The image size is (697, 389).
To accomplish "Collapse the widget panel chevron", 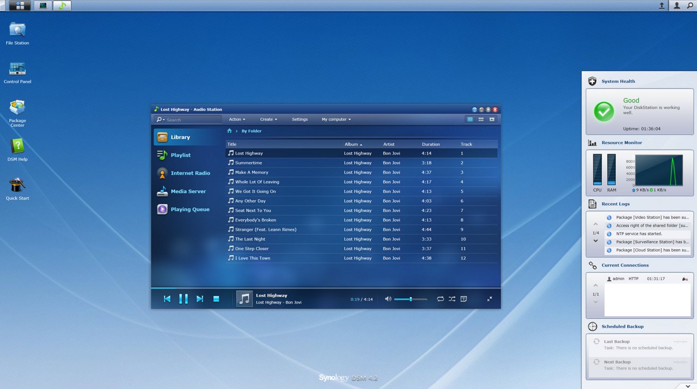I will (688, 385).
